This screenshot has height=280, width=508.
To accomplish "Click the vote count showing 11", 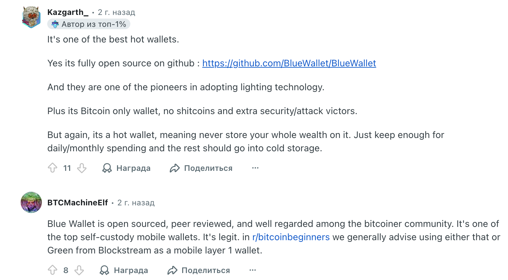I will click(67, 168).
